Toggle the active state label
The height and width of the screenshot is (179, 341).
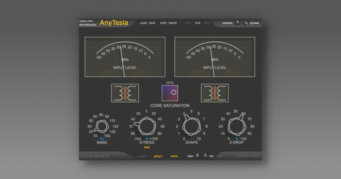[x=174, y=156]
